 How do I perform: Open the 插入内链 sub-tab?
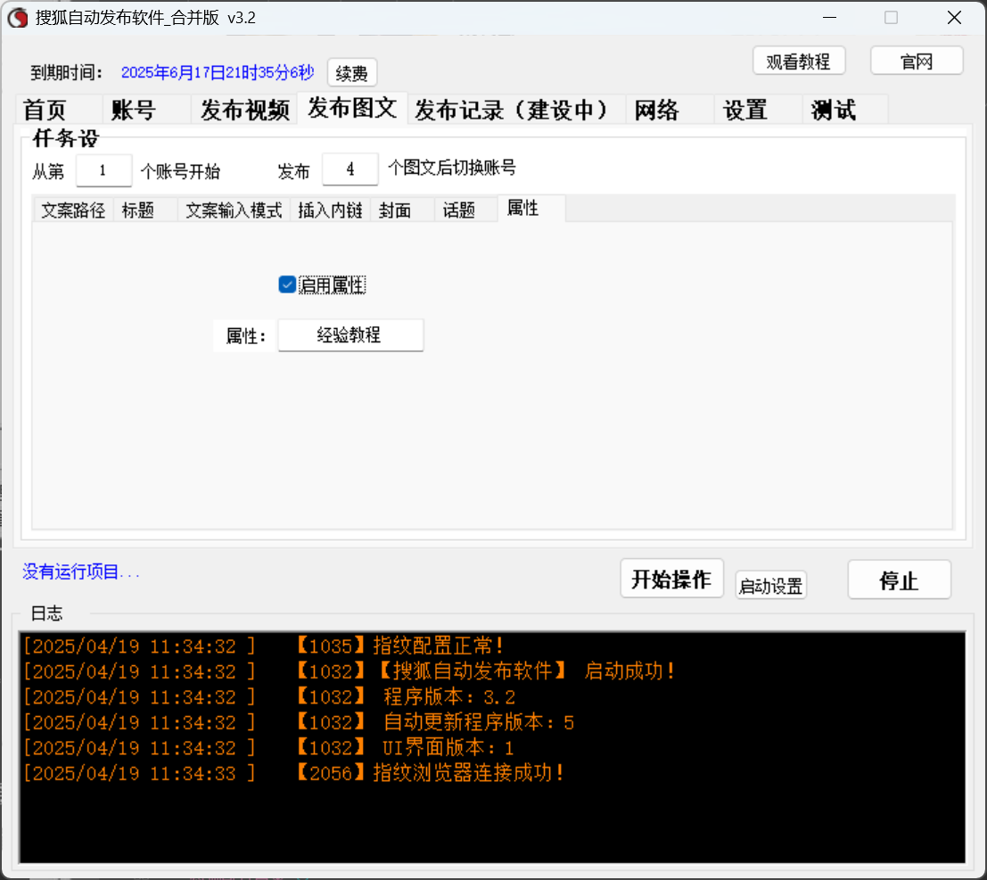coord(331,210)
